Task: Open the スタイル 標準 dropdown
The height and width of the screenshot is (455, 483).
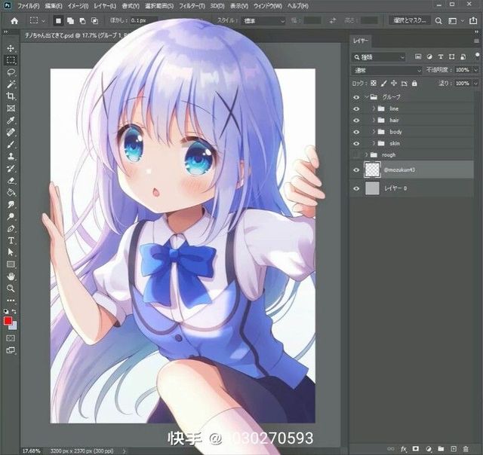Action: tap(264, 21)
